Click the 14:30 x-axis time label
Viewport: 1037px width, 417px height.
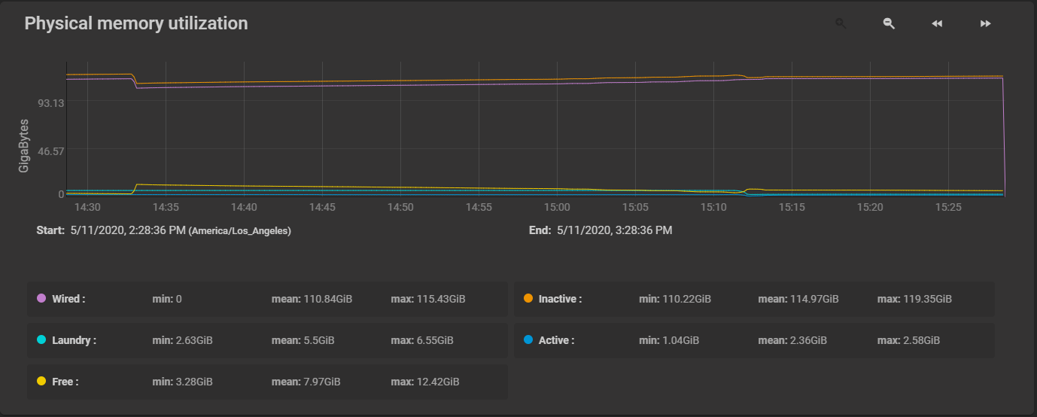[x=87, y=206]
